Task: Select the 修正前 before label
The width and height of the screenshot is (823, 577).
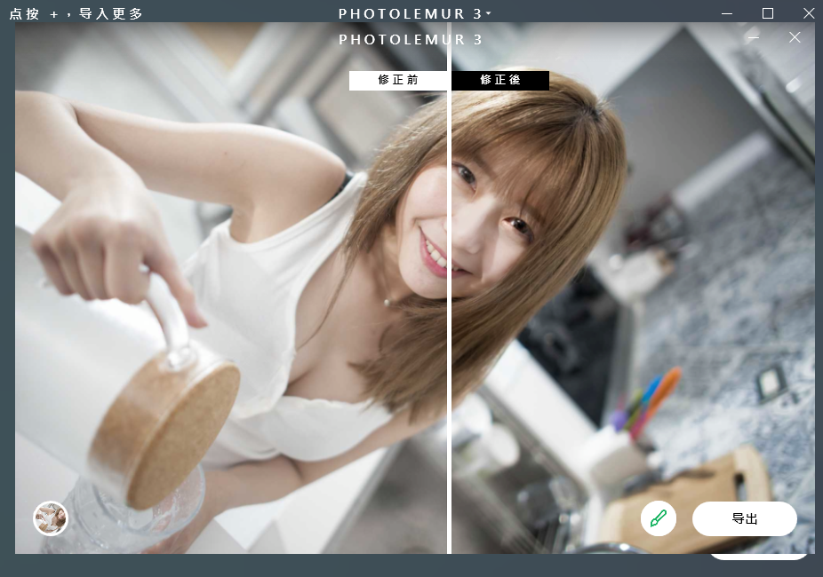Action: tap(398, 80)
